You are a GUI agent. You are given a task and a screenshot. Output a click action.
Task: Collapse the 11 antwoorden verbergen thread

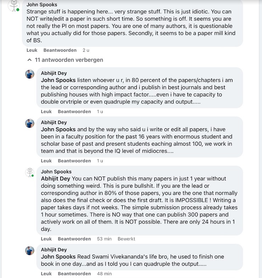(65, 60)
